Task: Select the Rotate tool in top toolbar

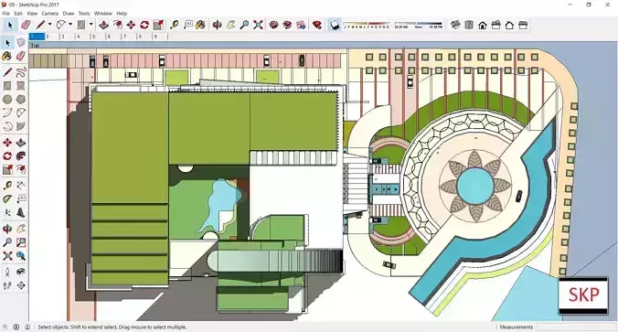Action: pyautogui.click(x=144, y=25)
